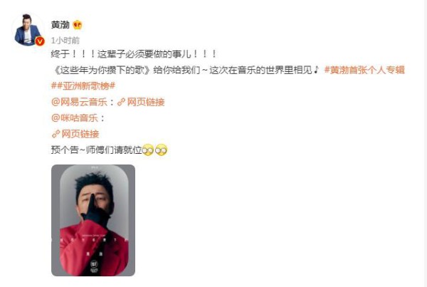Image resolution: width=427 pixels, height=287 pixels.
Task: Click chain icon under 咪咕音乐
Action: click(x=56, y=134)
